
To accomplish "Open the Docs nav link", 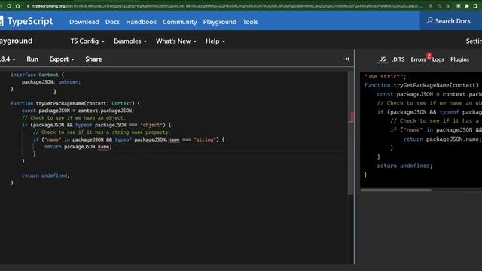I will point(112,22).
